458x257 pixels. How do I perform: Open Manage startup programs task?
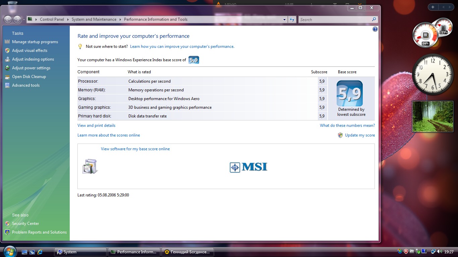click(x=35, y=42)
